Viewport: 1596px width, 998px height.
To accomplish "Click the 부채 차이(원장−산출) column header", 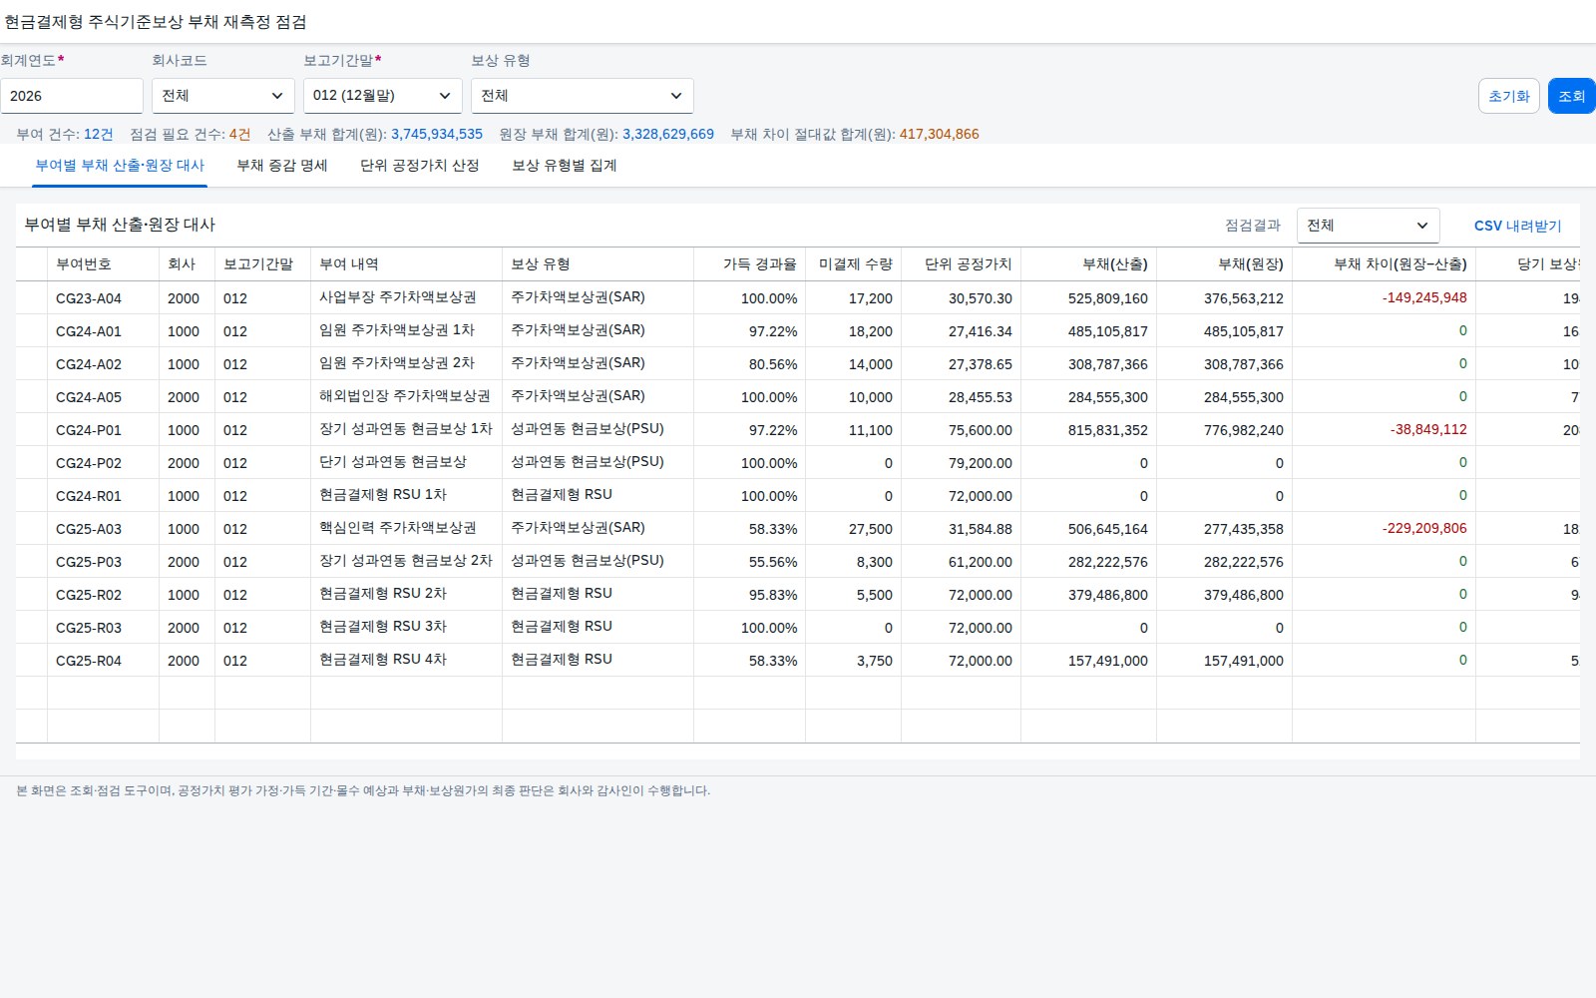I will 1385,264.
